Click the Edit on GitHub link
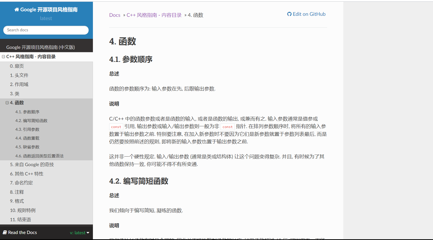This screenshot has width=433, height=240. click(x=306, y=14)
